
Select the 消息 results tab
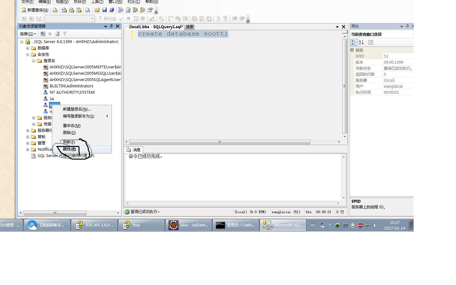[134, 150]
